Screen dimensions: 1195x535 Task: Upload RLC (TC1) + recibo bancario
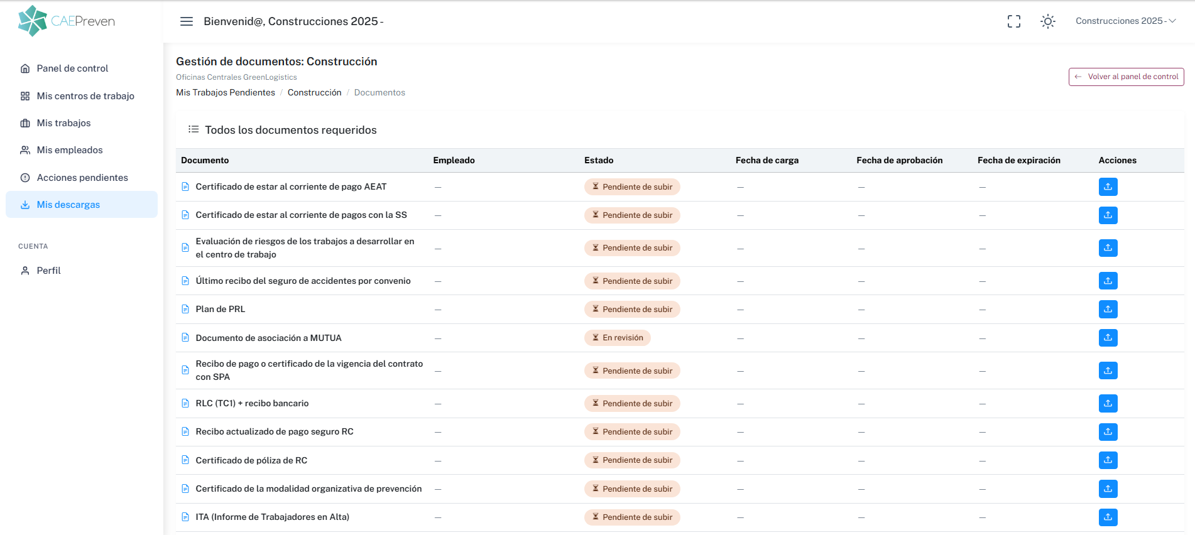coord(1108,403)
